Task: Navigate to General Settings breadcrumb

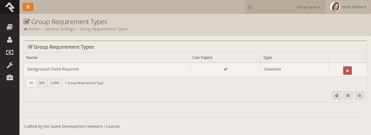Action: pos(59,29)
